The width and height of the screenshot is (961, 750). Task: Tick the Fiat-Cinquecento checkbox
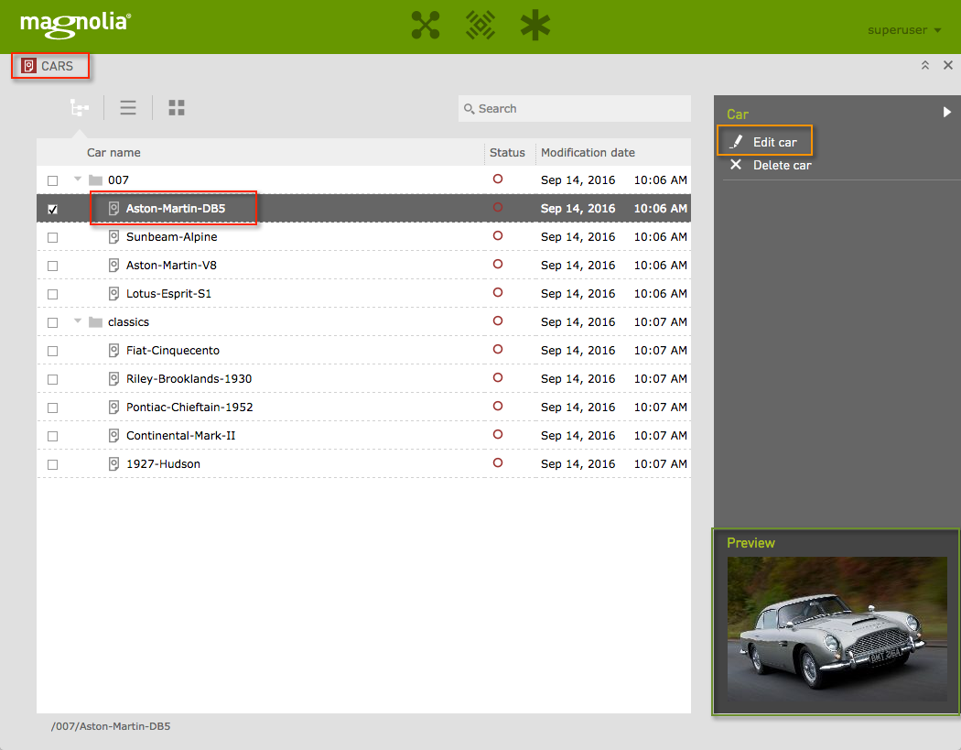(52, 351)
